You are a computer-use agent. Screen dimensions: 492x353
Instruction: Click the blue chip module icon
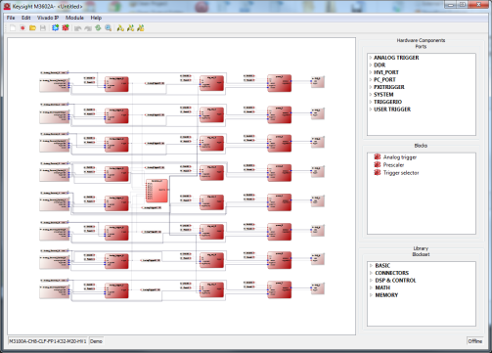[56, 28]
